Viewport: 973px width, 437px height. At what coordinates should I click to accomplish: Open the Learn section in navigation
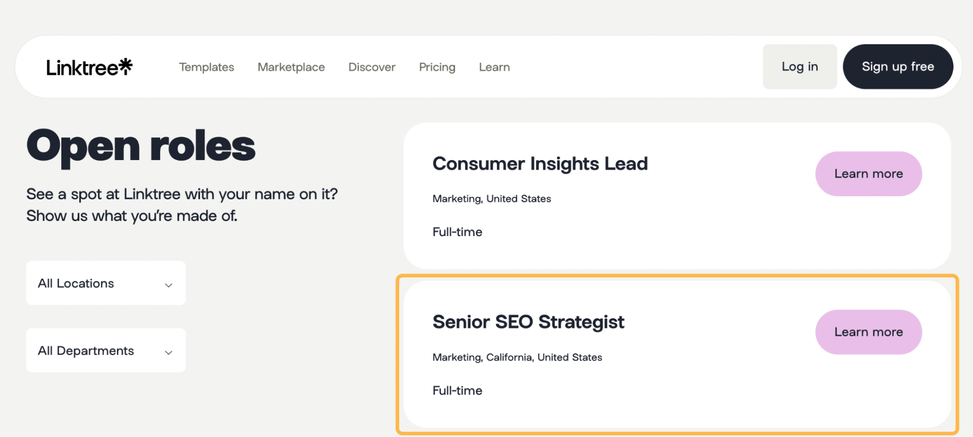494,67
